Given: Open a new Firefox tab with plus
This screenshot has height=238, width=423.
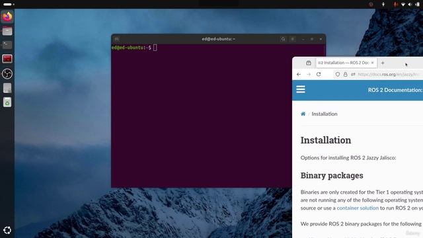Looking at the screenshot, I should [x=383, y=63].
